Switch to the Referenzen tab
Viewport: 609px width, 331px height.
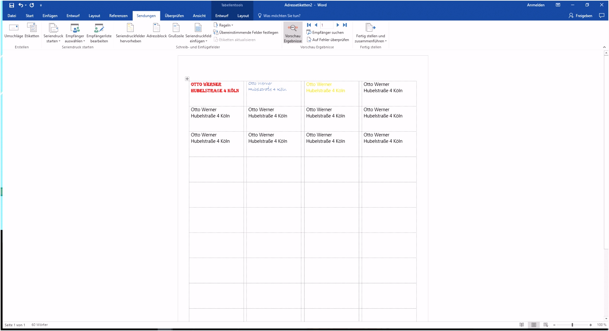coord(118,16)
